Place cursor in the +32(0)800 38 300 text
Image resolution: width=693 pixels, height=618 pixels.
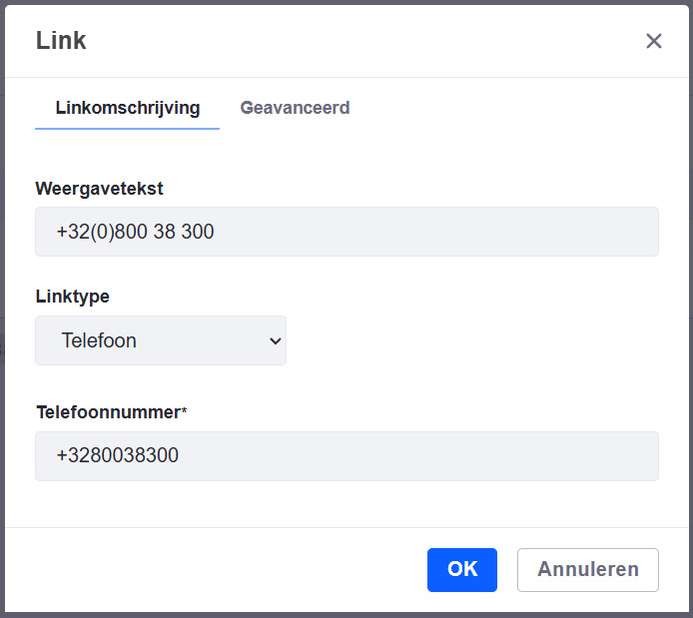[x=135, y=233]
